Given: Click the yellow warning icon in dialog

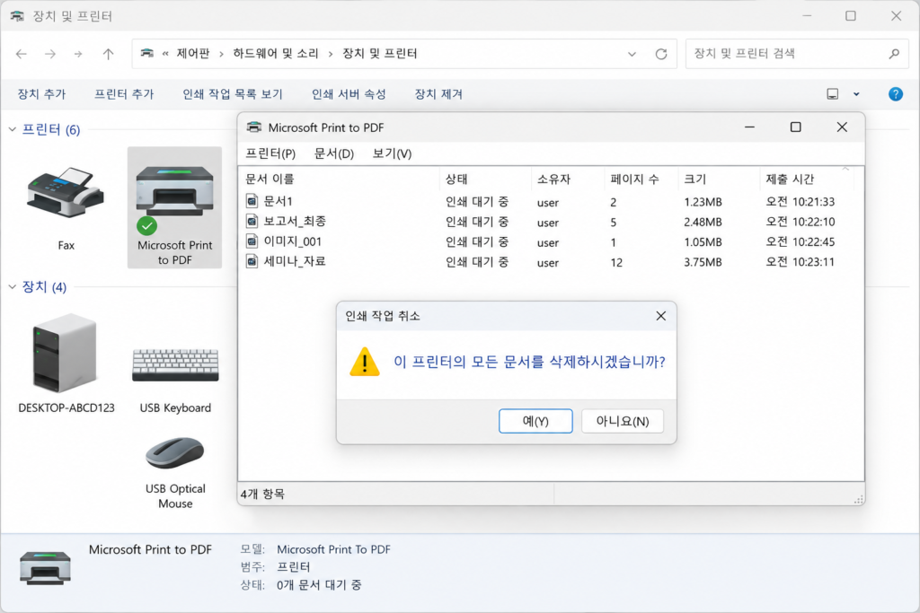Looking at the screenshot, I should click(365, 362).
